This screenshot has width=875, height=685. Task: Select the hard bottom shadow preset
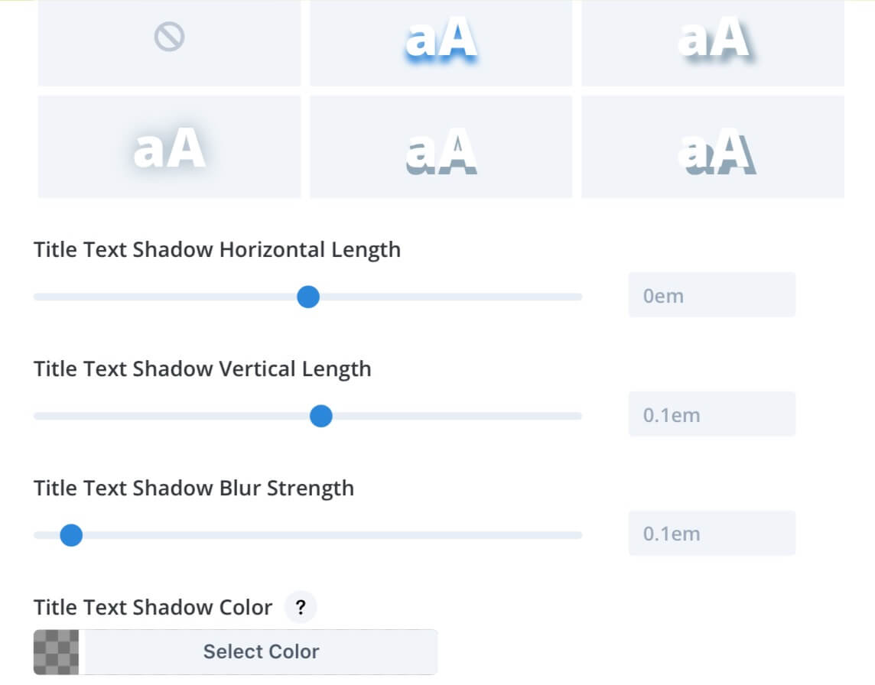(x=441, y=147)
